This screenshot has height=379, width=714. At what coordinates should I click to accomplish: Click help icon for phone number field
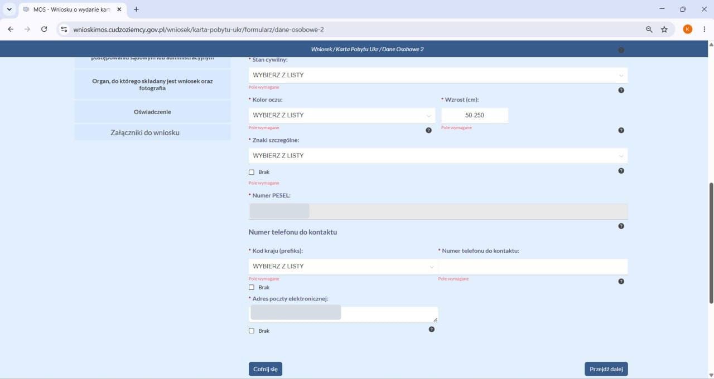coord(621,282)
